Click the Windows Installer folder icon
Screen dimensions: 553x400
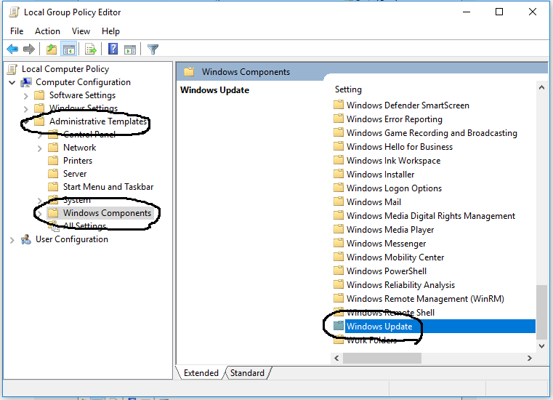pos(339,174)
